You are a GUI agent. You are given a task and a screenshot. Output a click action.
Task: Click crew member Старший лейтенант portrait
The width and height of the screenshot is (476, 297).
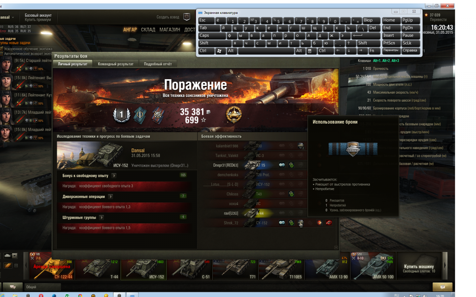[x=6, y=65]
